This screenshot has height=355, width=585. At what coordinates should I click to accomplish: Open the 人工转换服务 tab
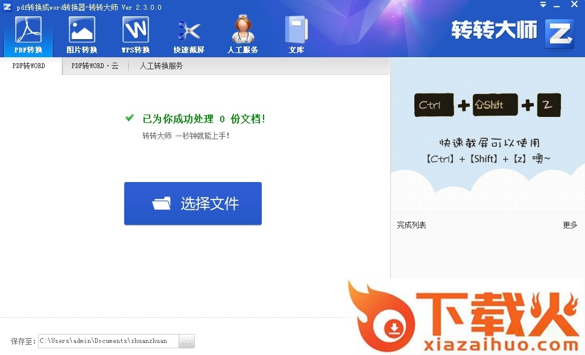click(x=161, y=66)
